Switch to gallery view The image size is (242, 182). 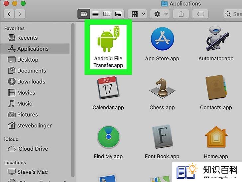(x=118, y=14)
